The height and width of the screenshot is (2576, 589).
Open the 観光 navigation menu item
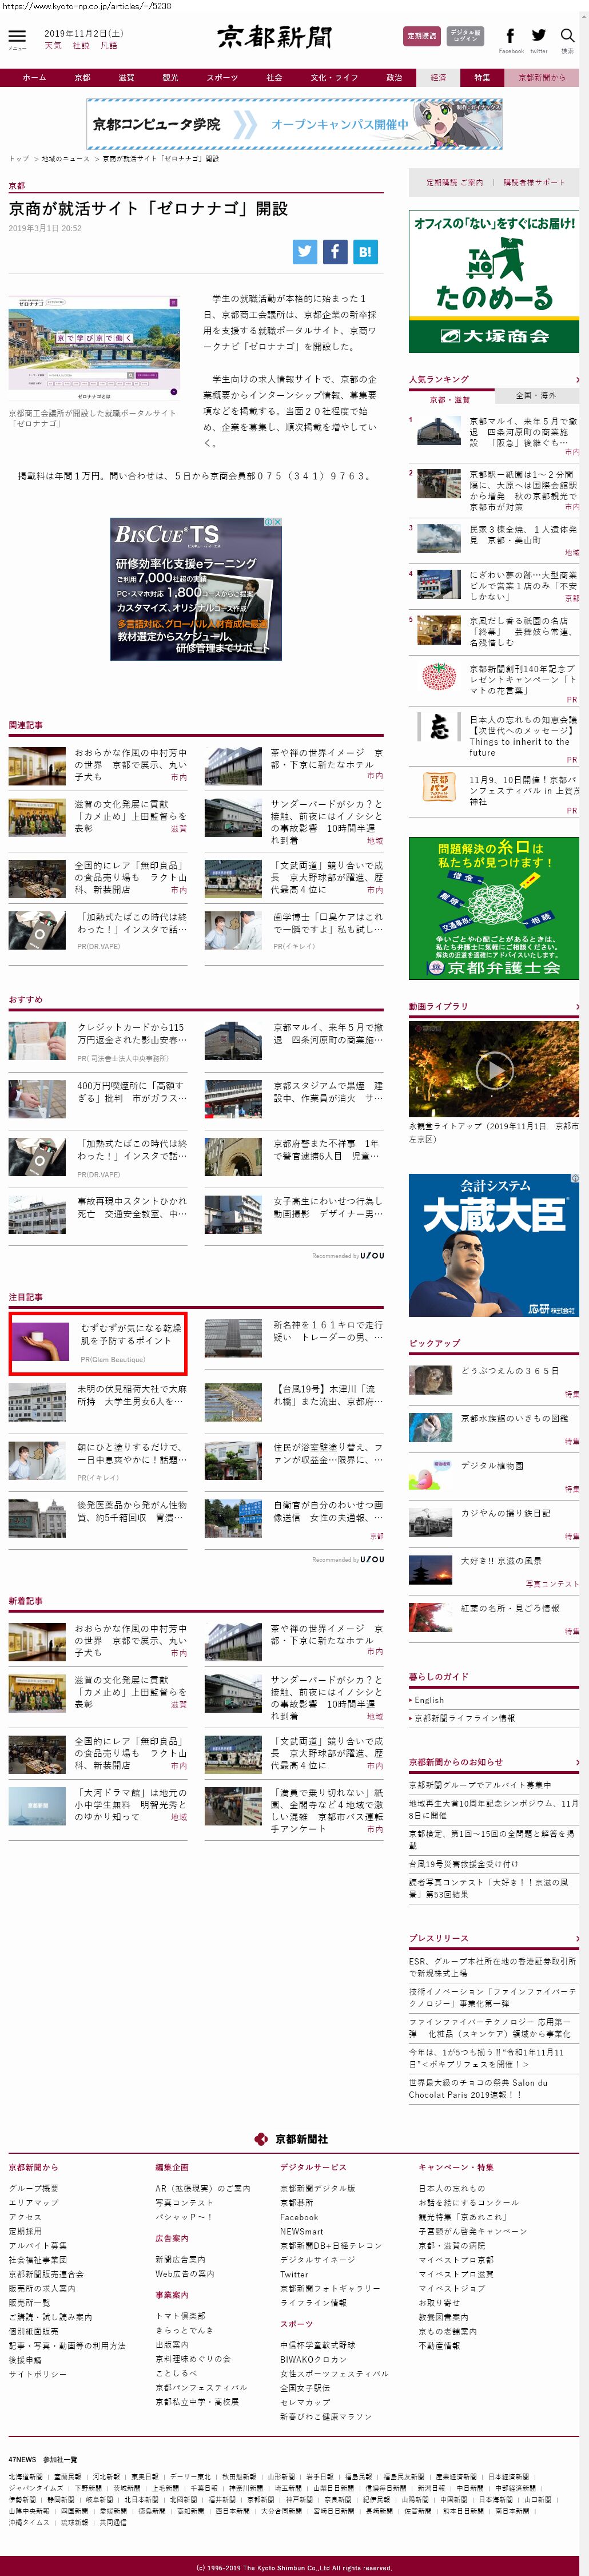pyautogui.click(x=170, y=77)
